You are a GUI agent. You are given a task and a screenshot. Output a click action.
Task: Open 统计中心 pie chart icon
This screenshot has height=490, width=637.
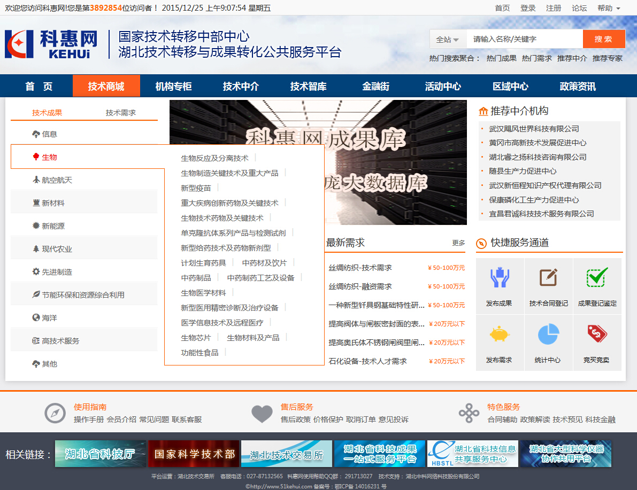[x=548, y=335]
